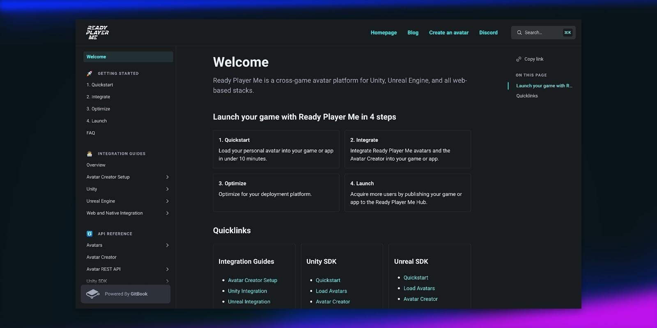Screen dimensions: 657x328
Task: Open the Blog nav link
Action: click(x=413, y=32)
